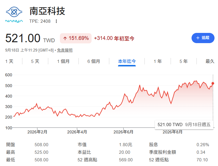Click the 151.69% change badge
The width and height of the screenshot is (218, 166).
tap(76, 38)
